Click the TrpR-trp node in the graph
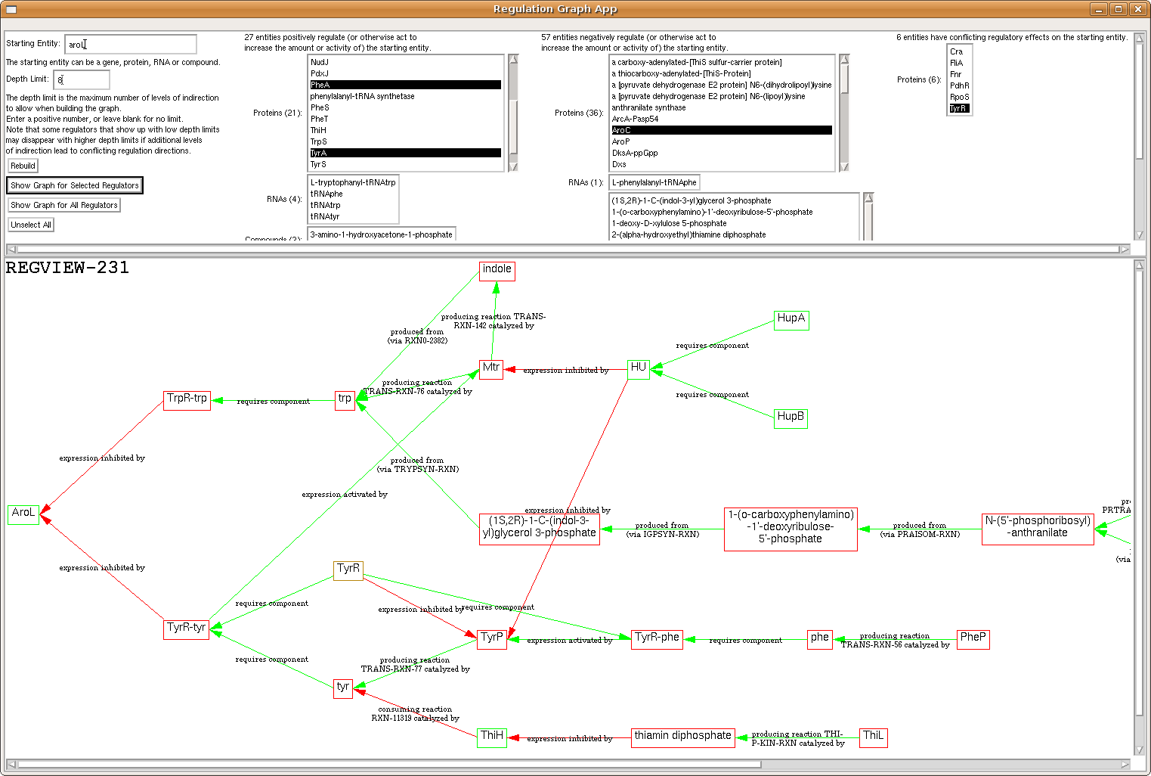1151x776 pixels. (x=187, y=400)
